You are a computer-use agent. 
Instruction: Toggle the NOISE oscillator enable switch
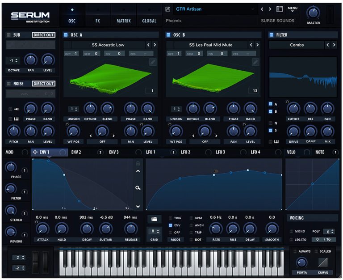tap(9, 84)
